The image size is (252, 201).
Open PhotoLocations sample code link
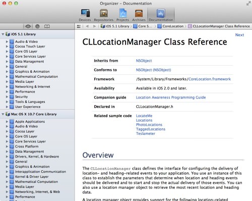coord(149,125)
